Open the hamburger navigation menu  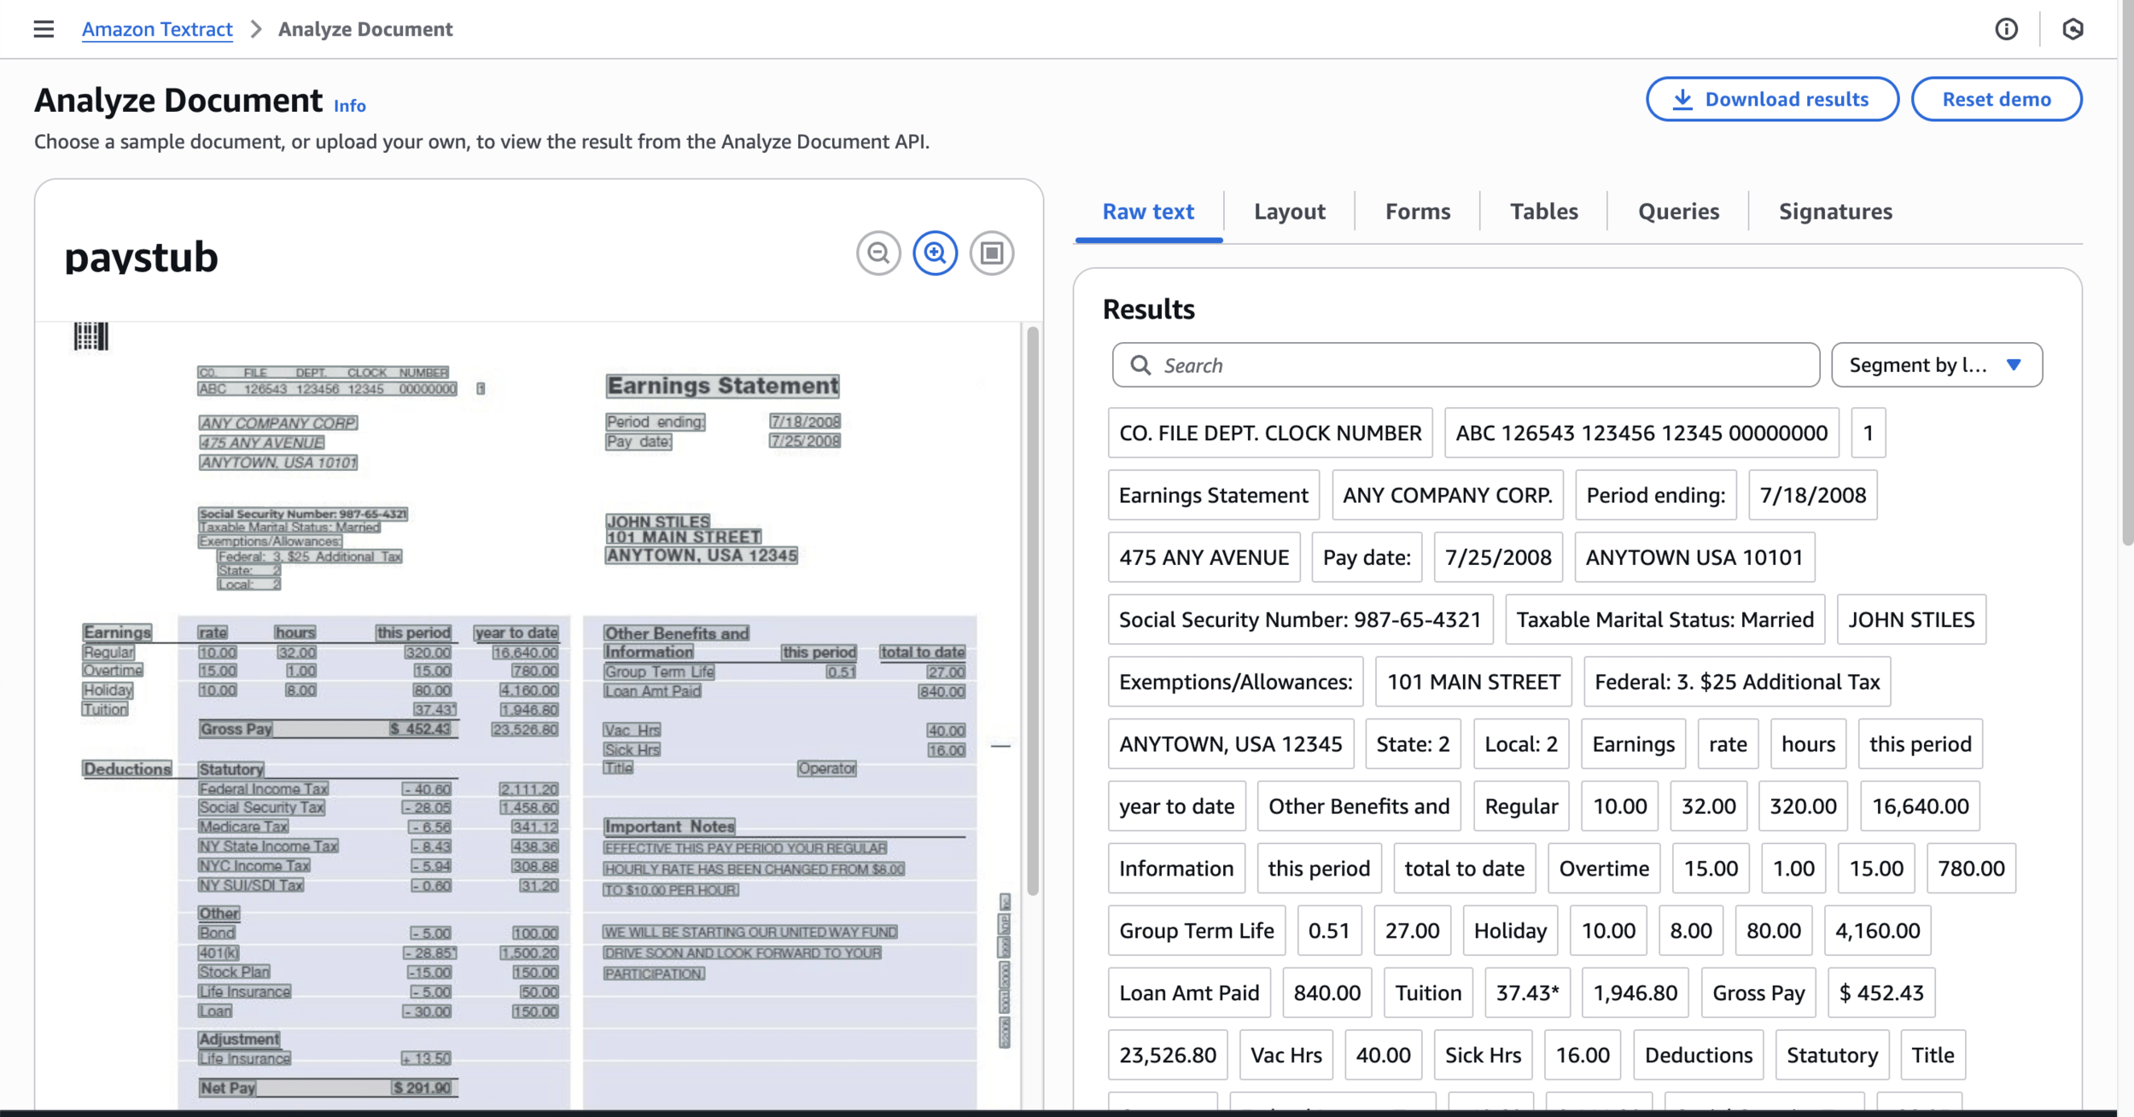(44, 29)
